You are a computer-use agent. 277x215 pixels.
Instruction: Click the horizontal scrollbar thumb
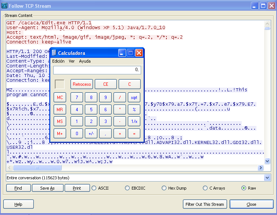(x=37, y=168)
